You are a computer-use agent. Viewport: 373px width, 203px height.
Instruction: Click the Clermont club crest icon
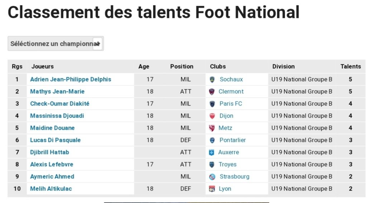[x=211, y=92]
